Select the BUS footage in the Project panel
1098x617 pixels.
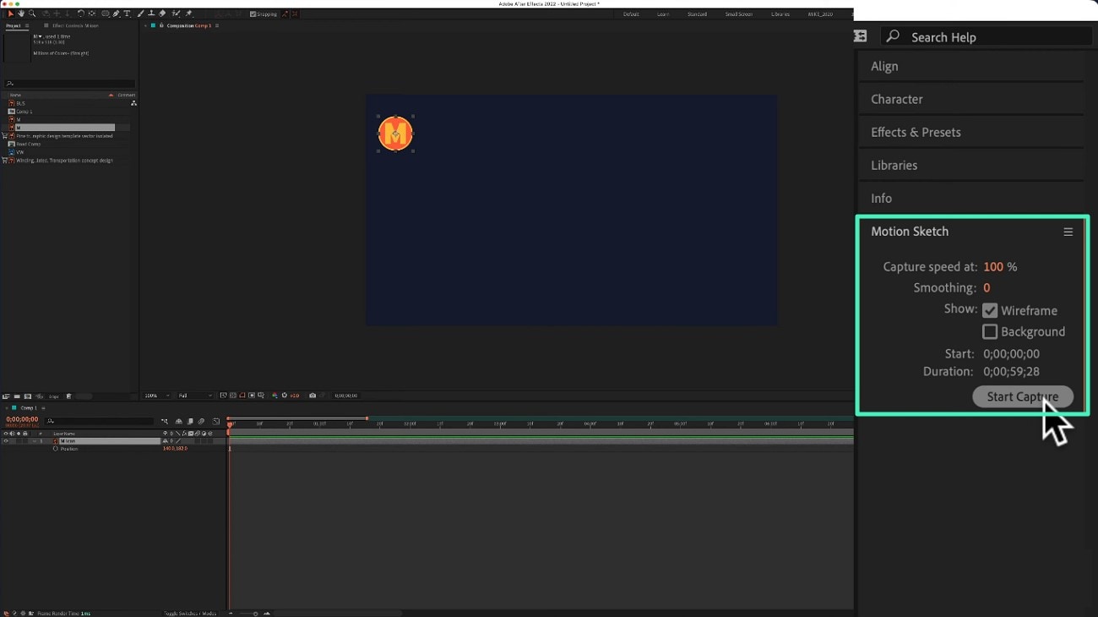coord(21,102)
